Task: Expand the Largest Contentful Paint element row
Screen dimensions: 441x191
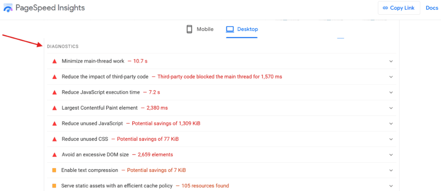Action: point(391,108)
